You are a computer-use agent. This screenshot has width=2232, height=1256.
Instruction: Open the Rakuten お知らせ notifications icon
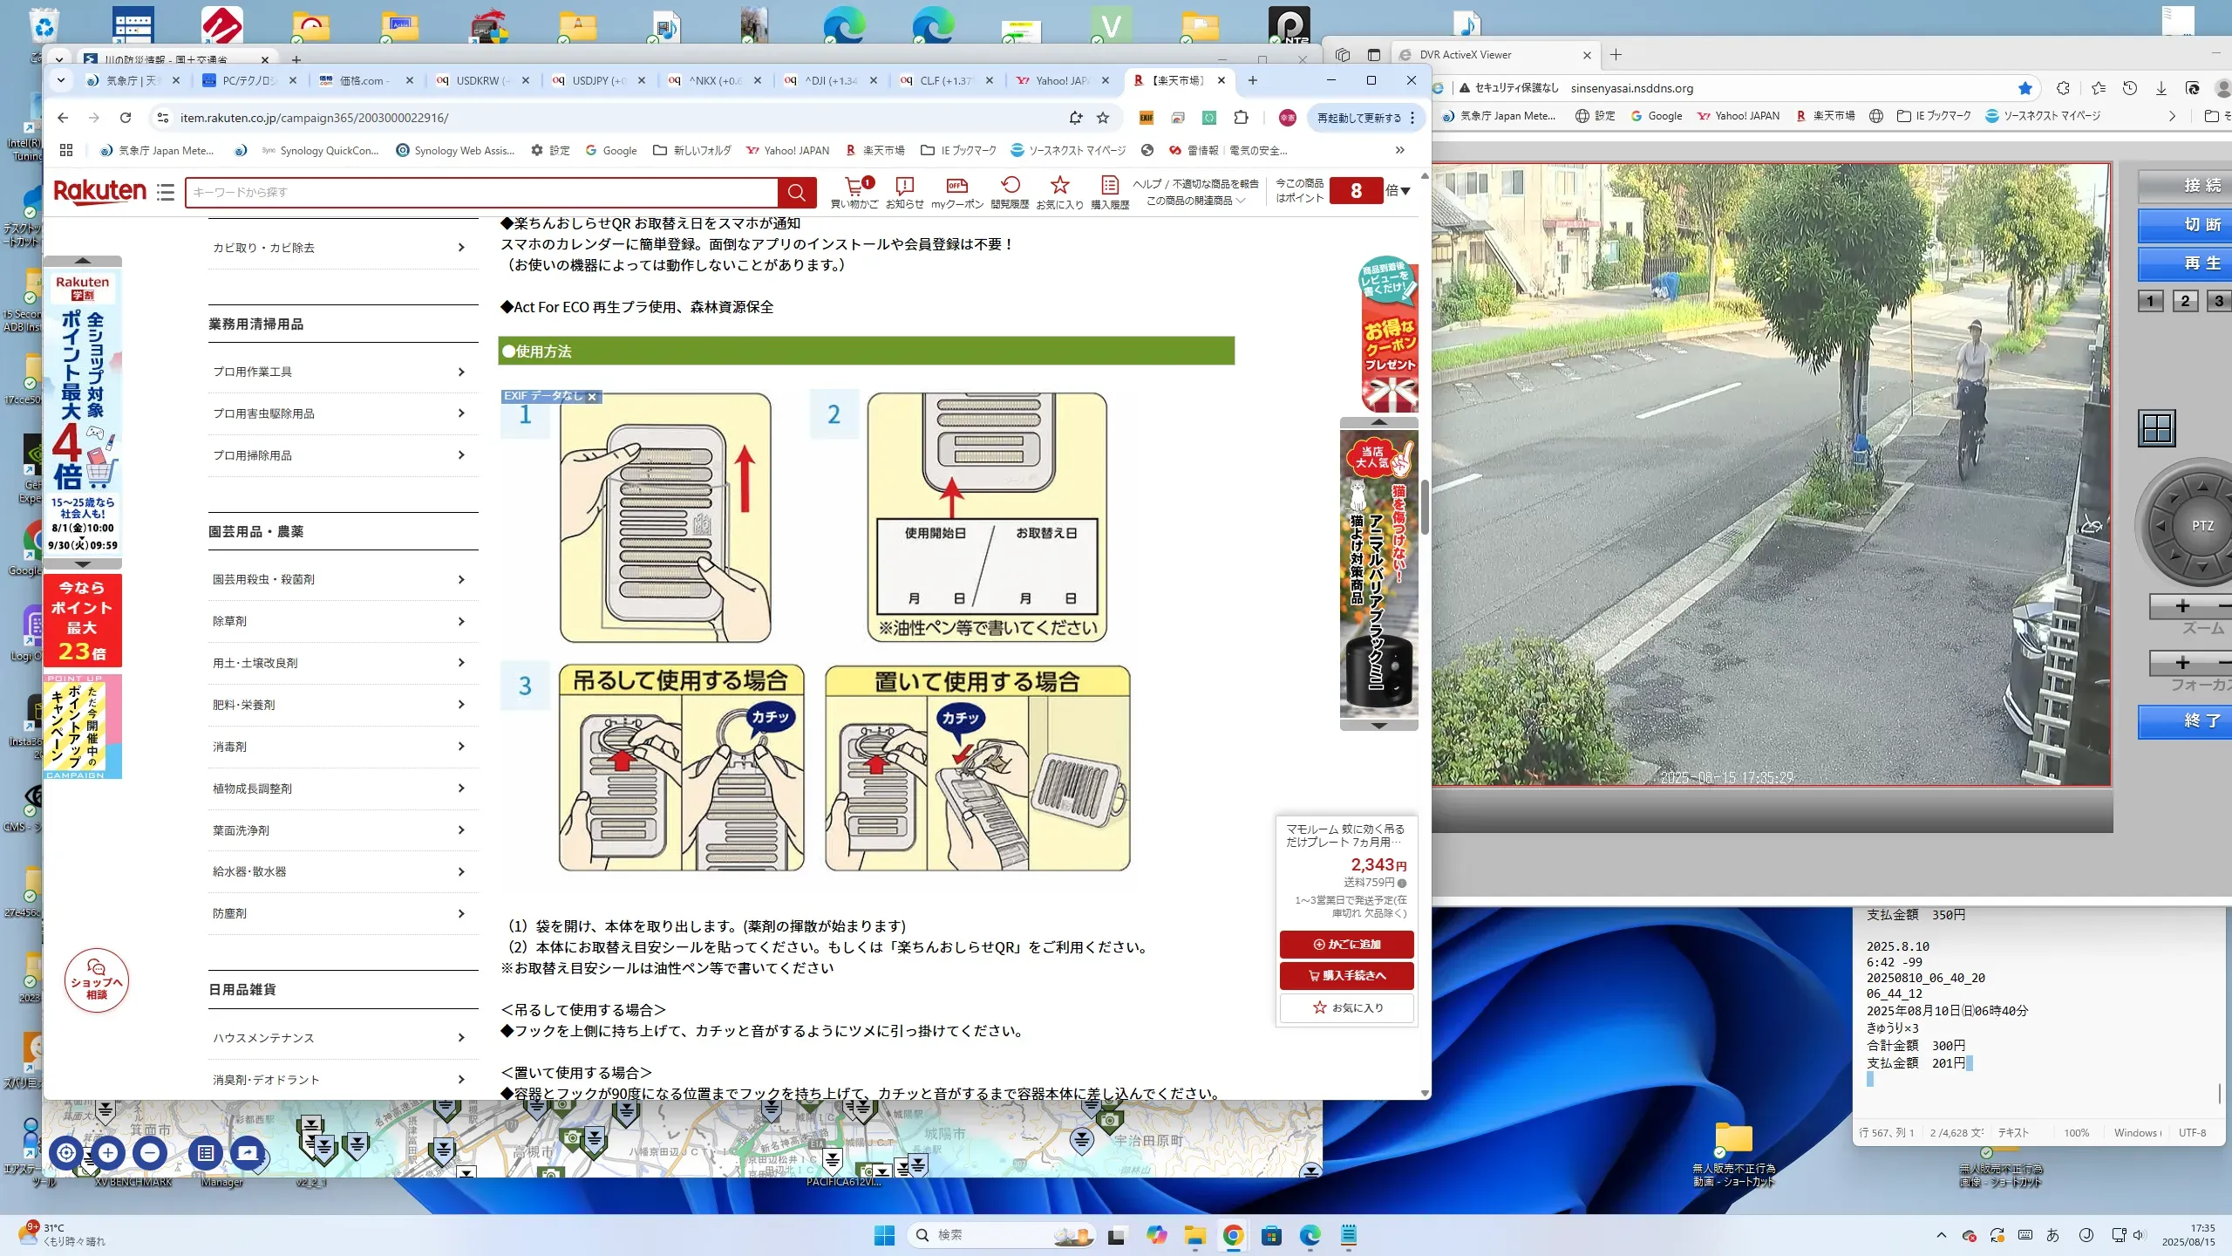coord(904,186)
